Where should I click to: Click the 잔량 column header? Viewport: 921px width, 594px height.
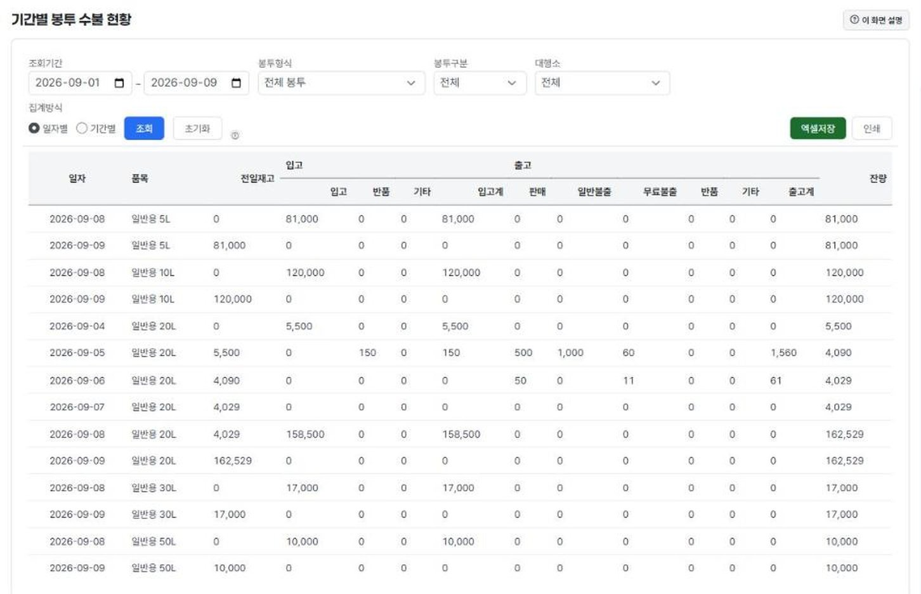click(878, 179)
